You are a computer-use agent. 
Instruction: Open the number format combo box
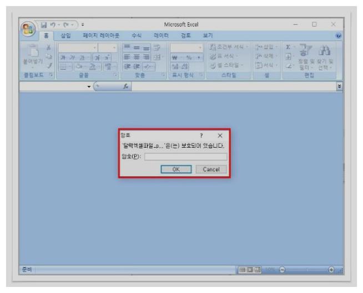[x=186, y=48]
